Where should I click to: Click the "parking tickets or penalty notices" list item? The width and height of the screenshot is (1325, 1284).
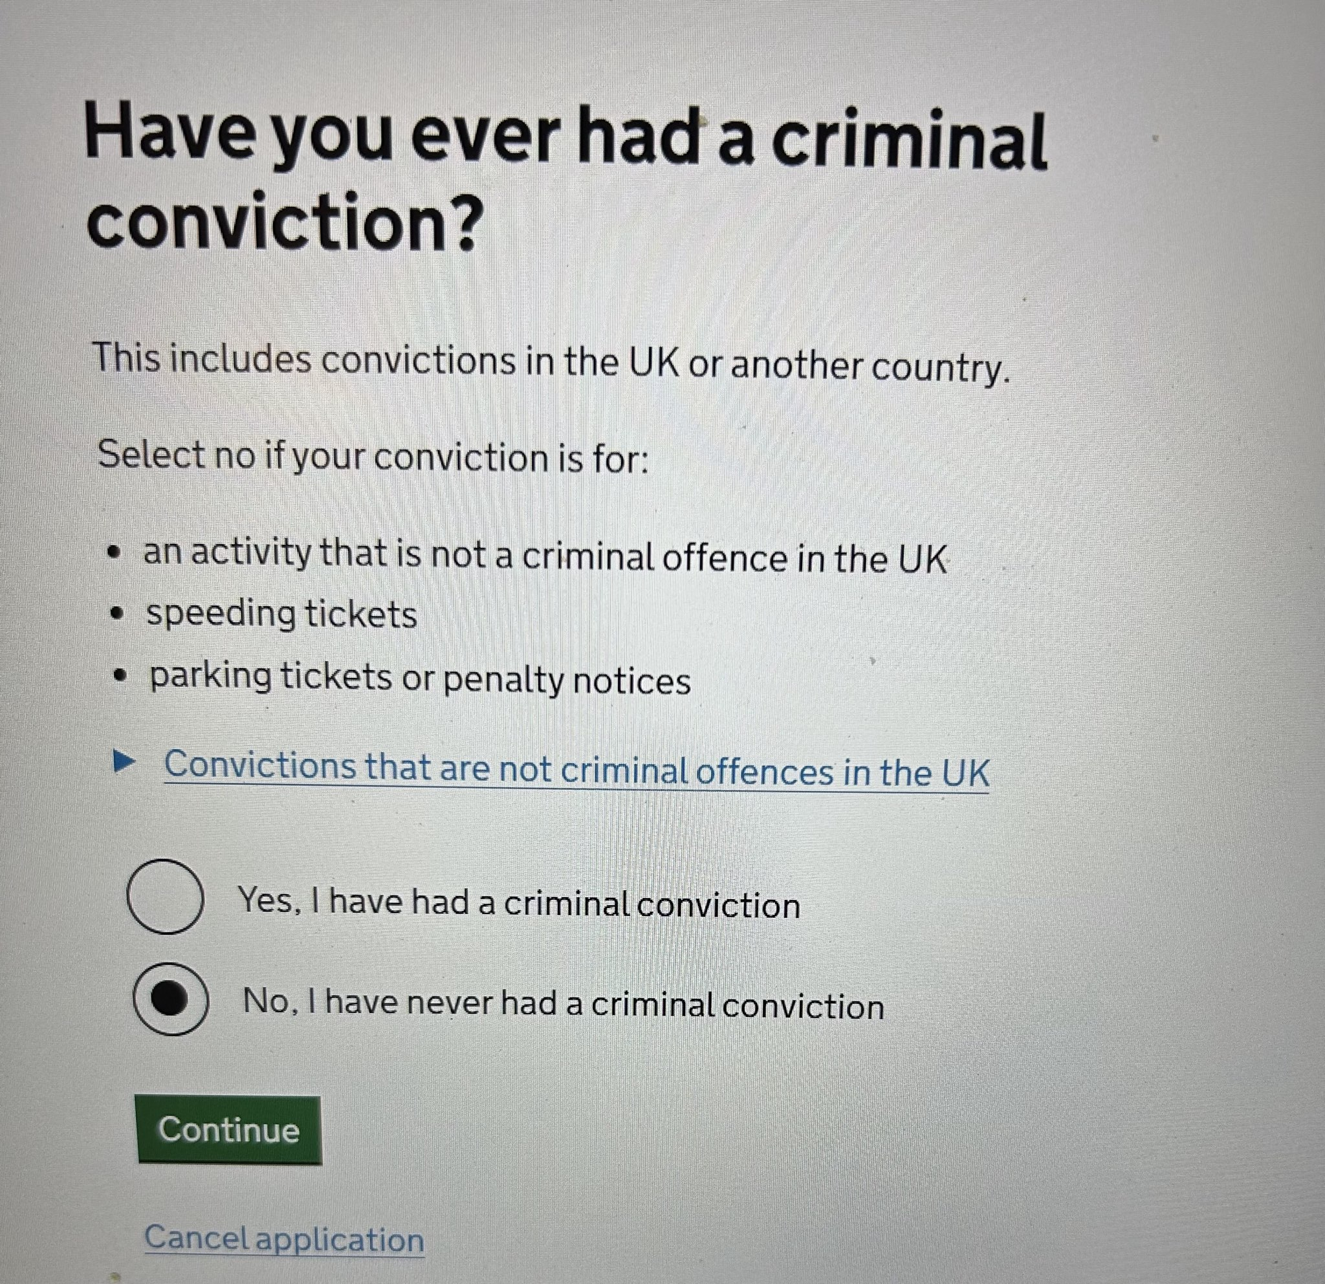tap(419, 678)
